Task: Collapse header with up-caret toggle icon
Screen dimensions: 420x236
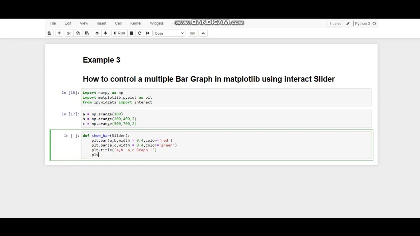Action: click(x=203, y=33)
